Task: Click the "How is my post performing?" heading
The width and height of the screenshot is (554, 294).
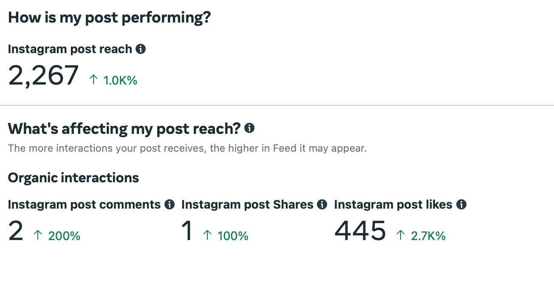Action: pyautogui.click(x=109, y=17)
